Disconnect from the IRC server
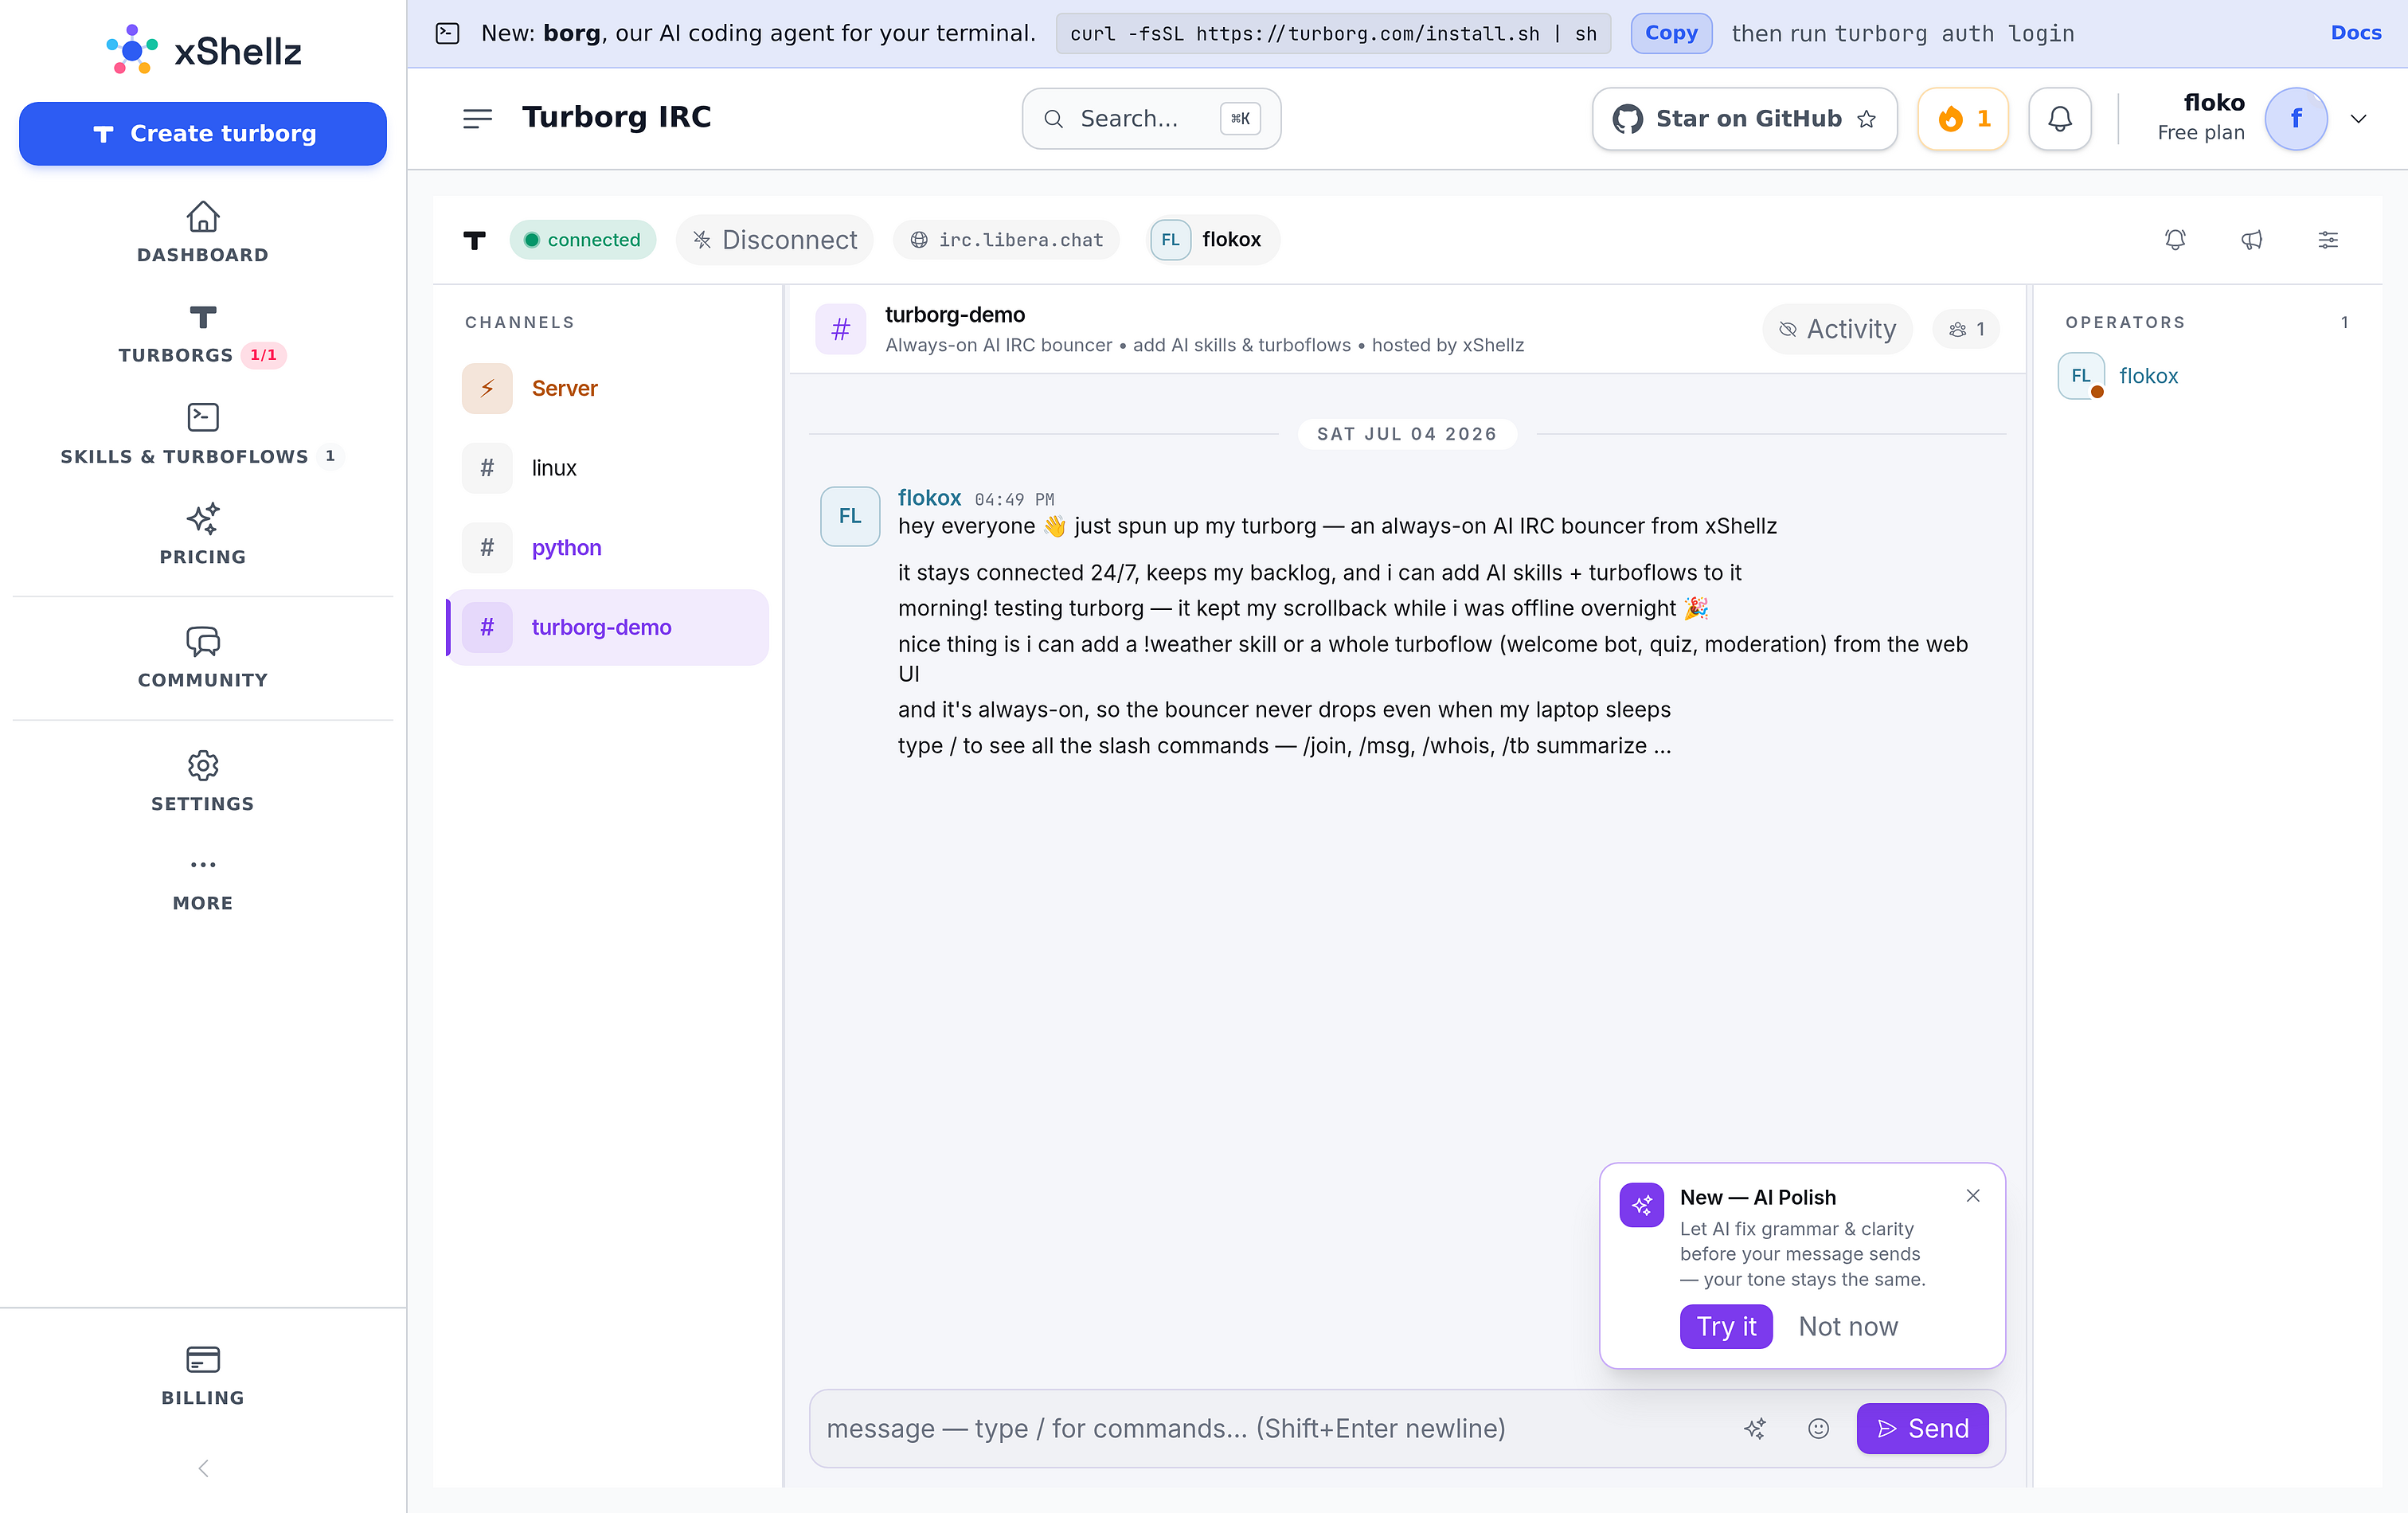The image size is (2408, 1513). tap(774, 239)
